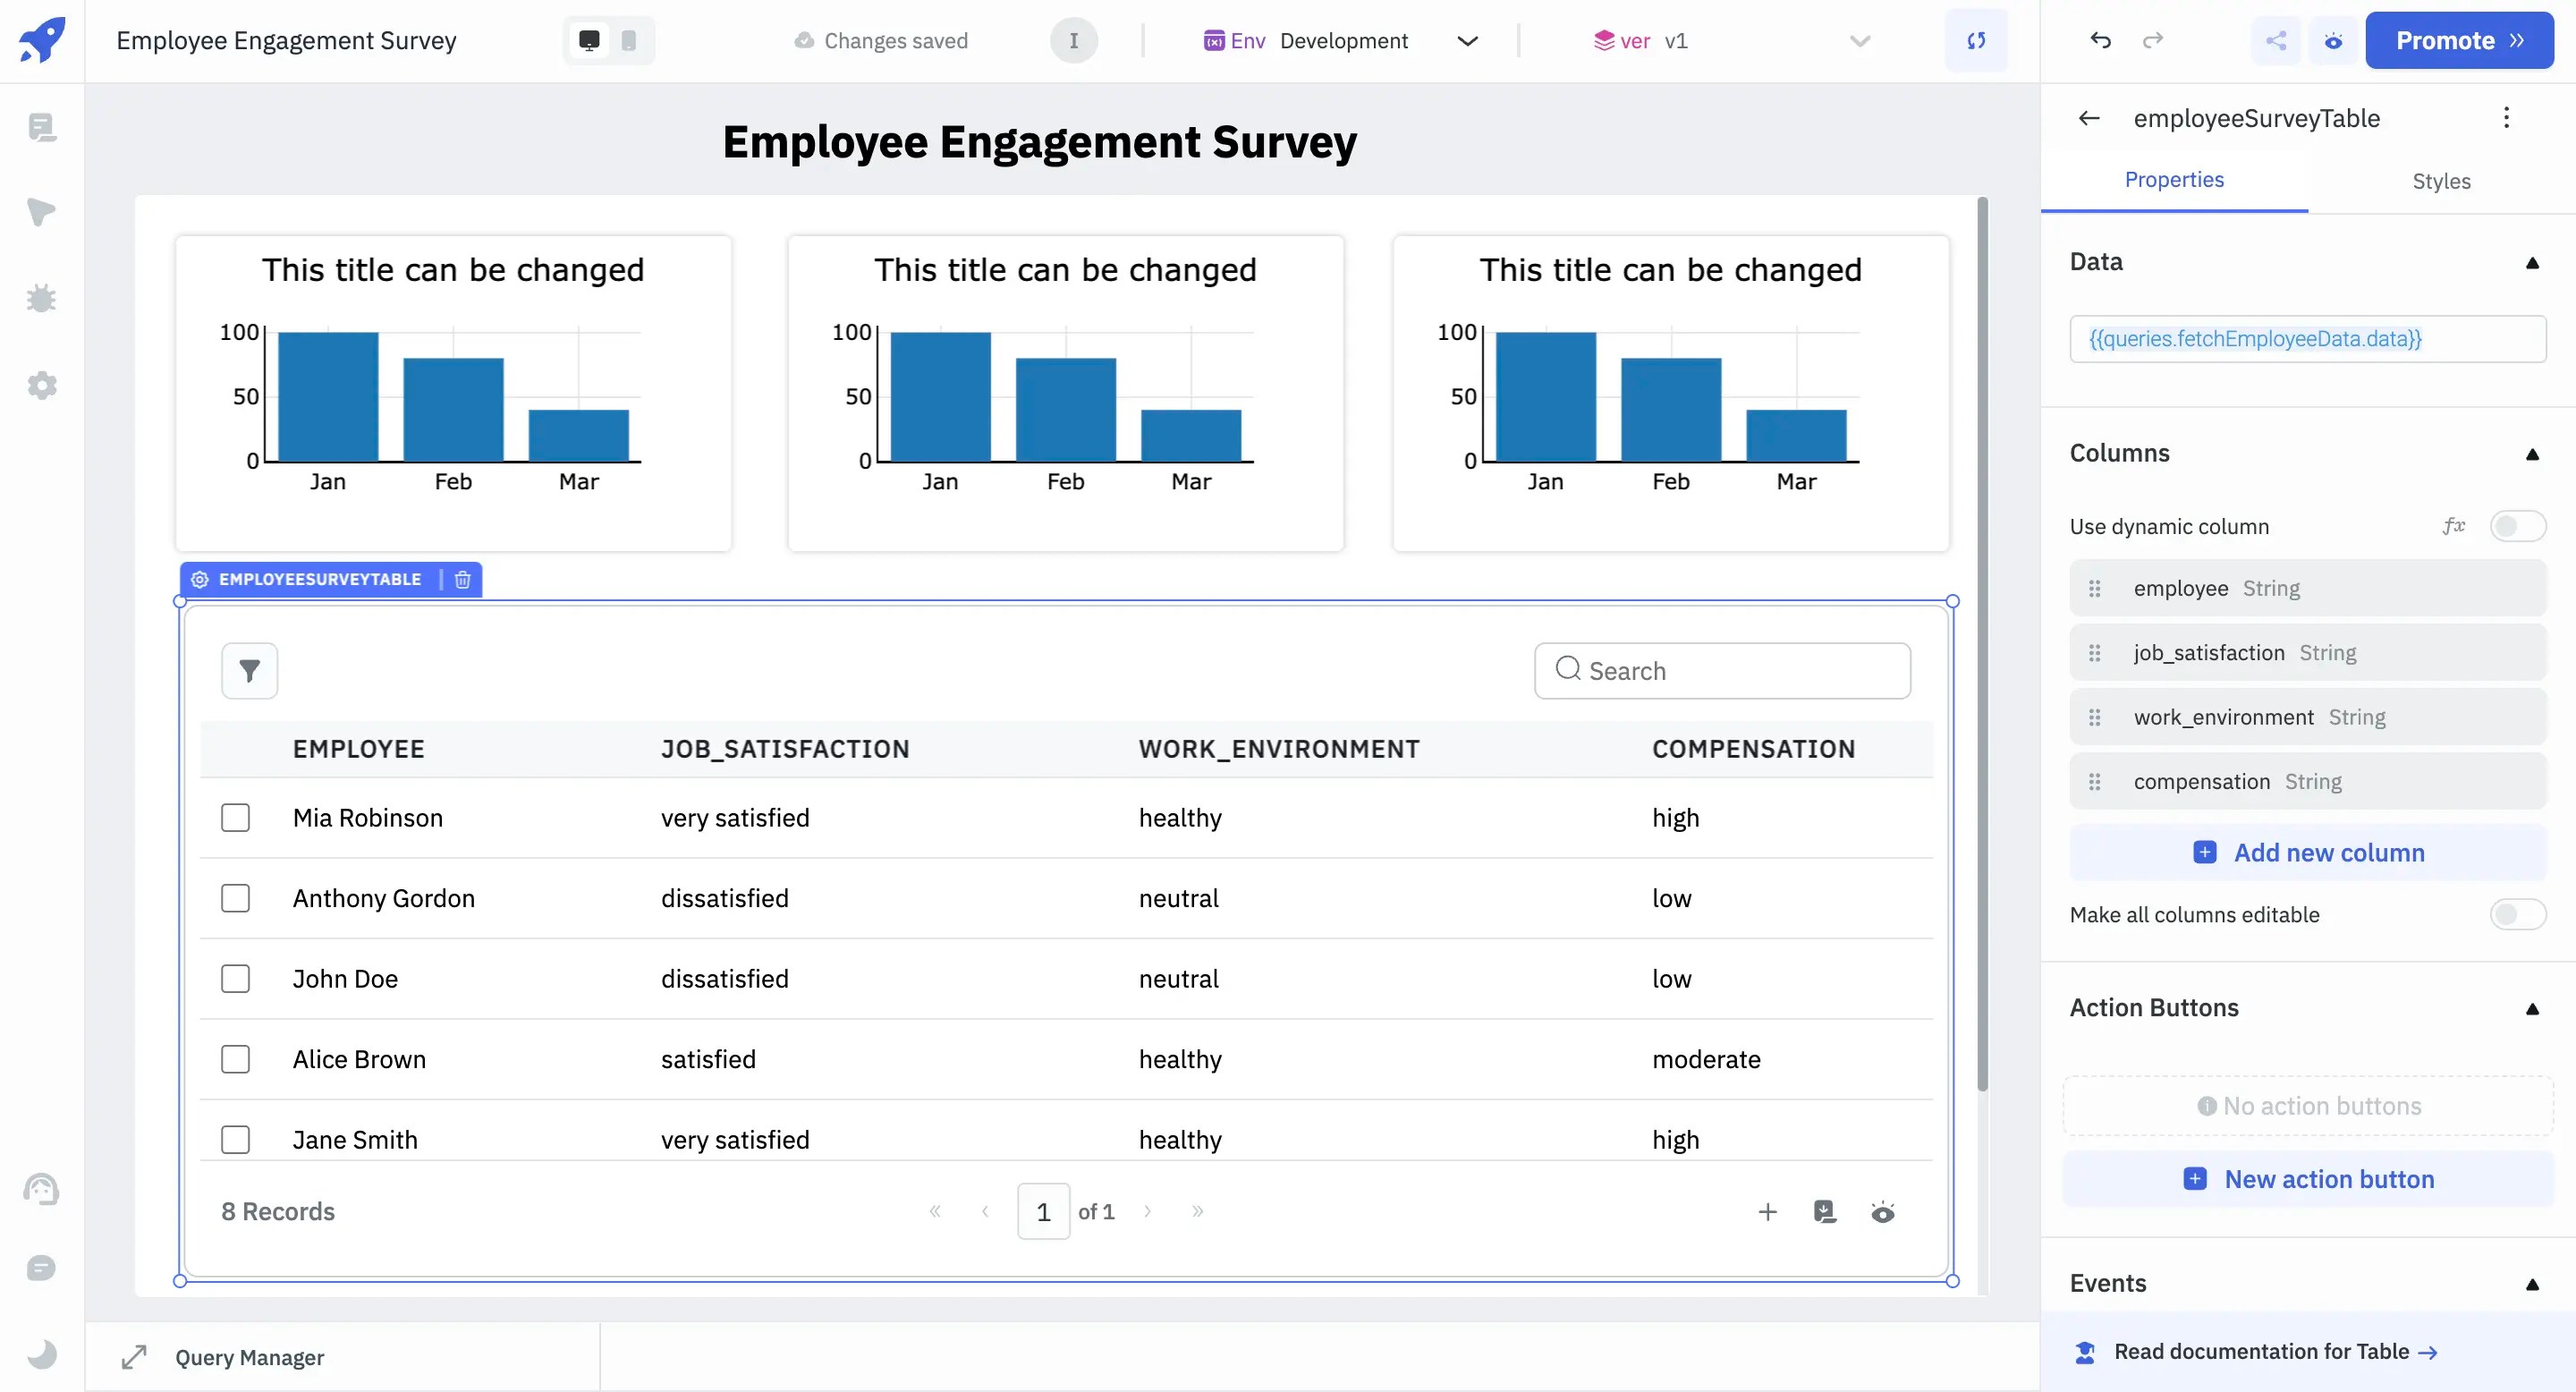Toggle the Use dynamic column switch
The width and height of the screenshot is (2576, 1392).
coord(2517,525)
